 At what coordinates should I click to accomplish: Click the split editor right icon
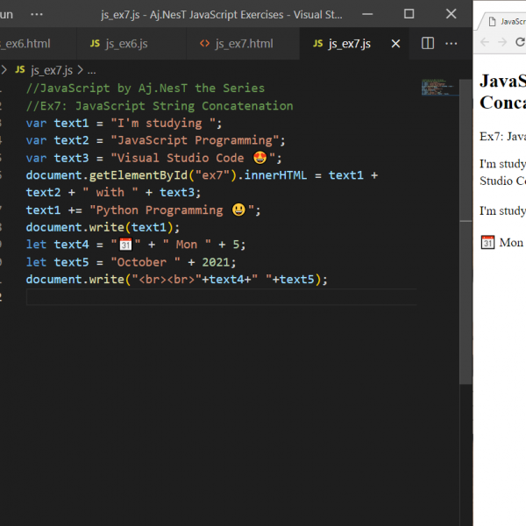428,44
